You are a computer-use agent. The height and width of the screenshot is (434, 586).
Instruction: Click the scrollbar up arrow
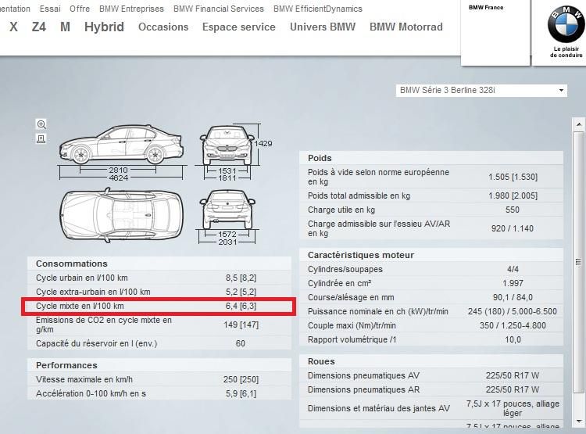(579, 124)
